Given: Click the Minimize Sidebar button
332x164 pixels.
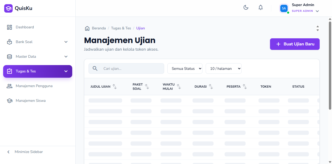Looking at the screenshot, I should pyautogui.click(x=38, y=152).
